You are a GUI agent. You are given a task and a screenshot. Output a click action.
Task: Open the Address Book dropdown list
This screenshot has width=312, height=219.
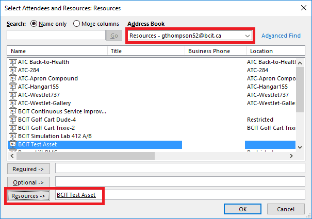click(x=190, y=36)
